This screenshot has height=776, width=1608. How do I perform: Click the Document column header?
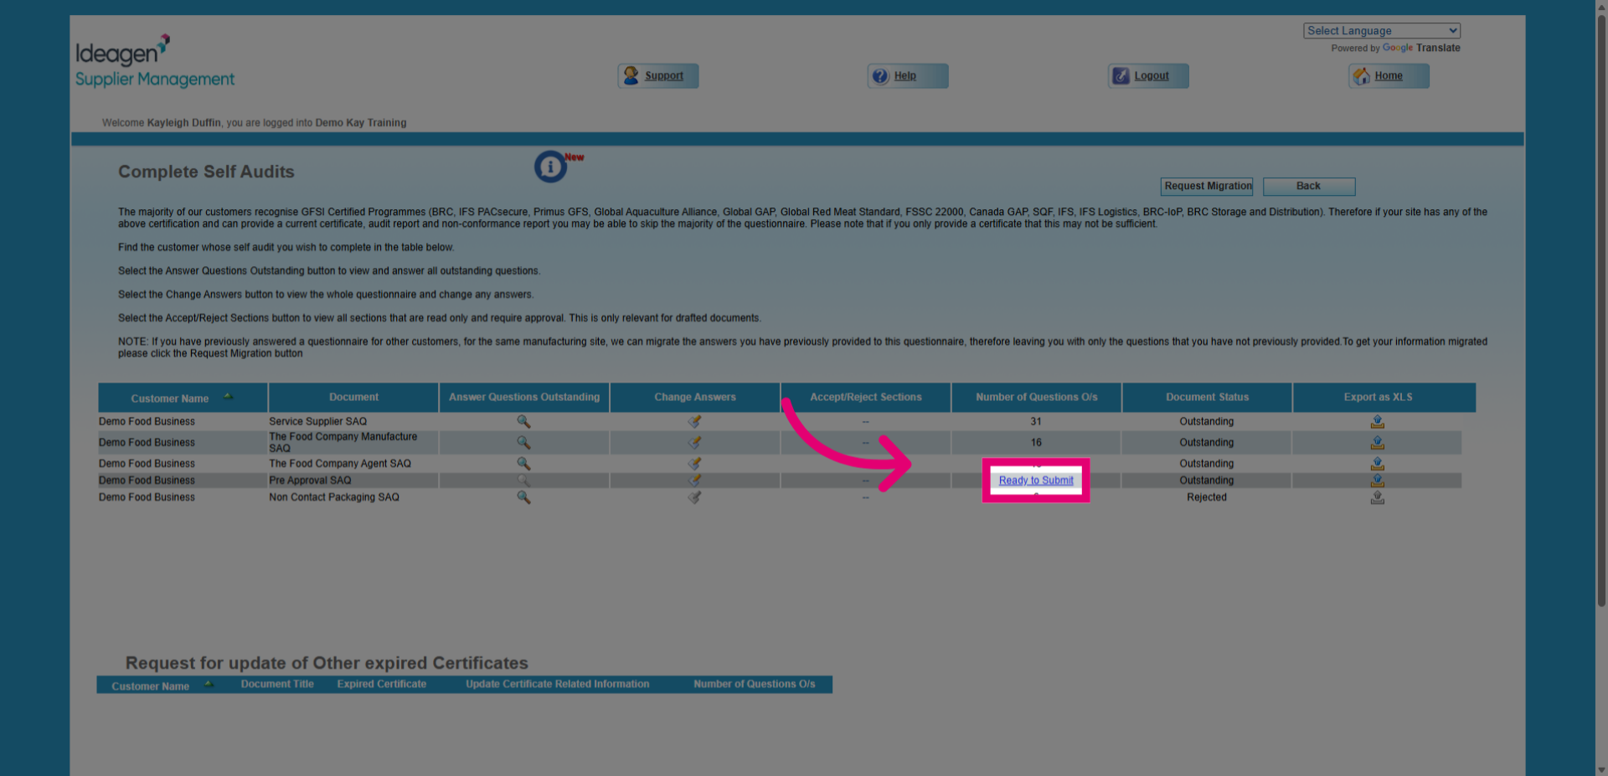353,398
